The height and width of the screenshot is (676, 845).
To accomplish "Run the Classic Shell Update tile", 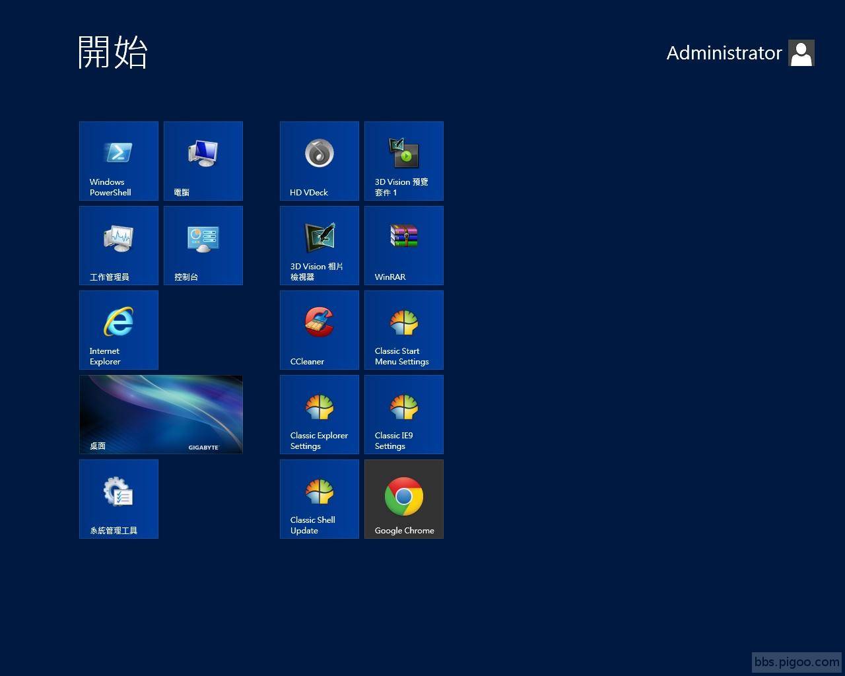I will (320, 499).
